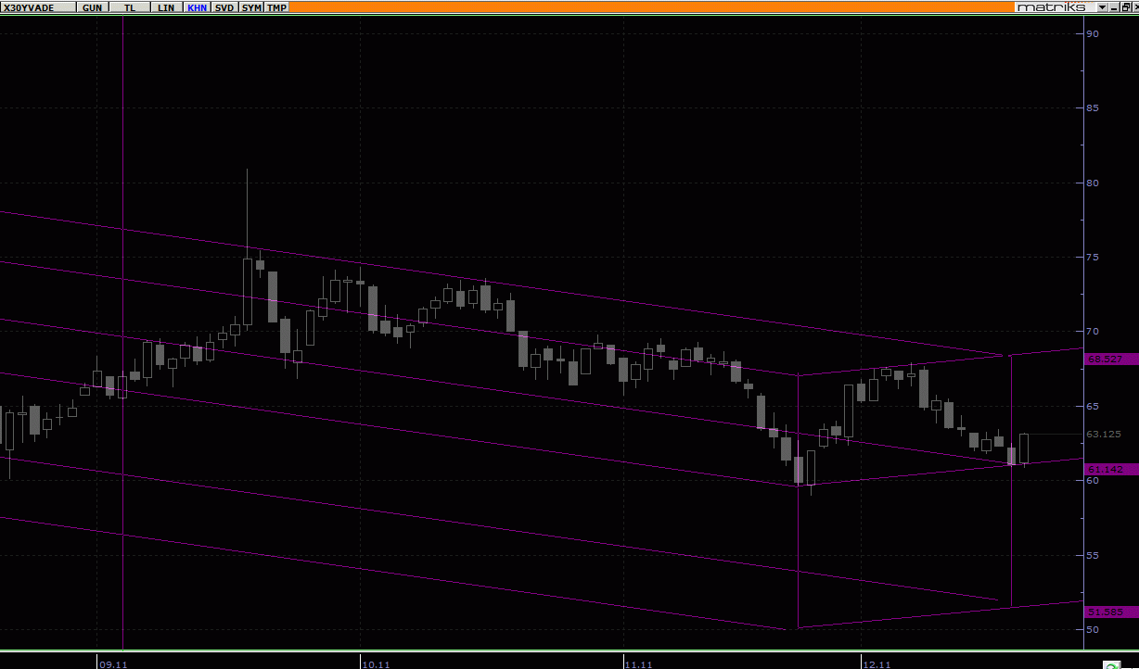Click the 50 price axis label
The width and height of the screenshot is (1139, 669).
[x=1093, y=629]
